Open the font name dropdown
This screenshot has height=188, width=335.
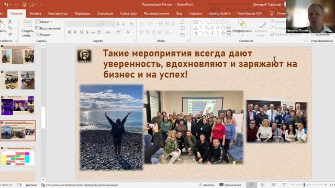point(97,24)
